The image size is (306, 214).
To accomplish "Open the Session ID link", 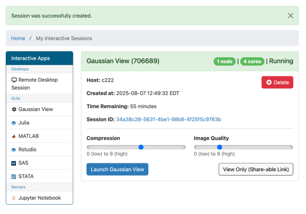I will click(168, 119).
